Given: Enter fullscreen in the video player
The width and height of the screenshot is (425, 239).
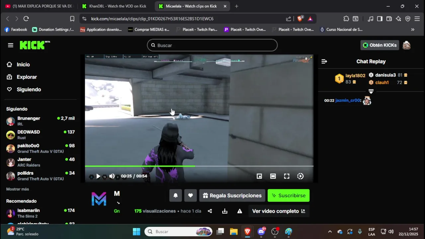Looking at the screenshot, I should coord(287,176).
